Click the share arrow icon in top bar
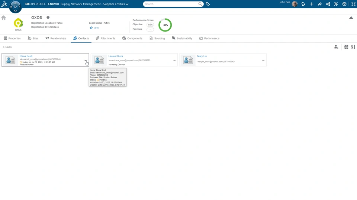 click(320, 4)
